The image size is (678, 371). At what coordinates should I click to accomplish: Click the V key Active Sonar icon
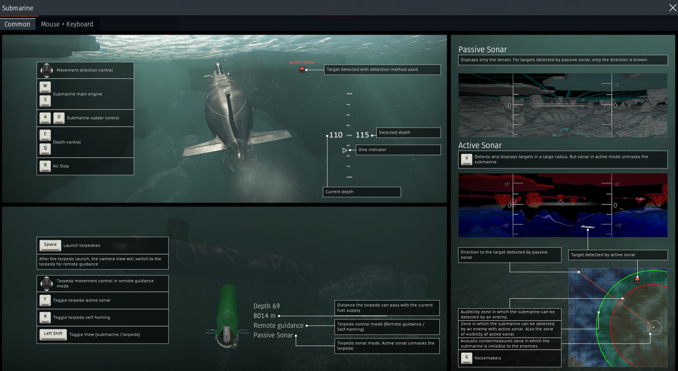pos(467,159)
